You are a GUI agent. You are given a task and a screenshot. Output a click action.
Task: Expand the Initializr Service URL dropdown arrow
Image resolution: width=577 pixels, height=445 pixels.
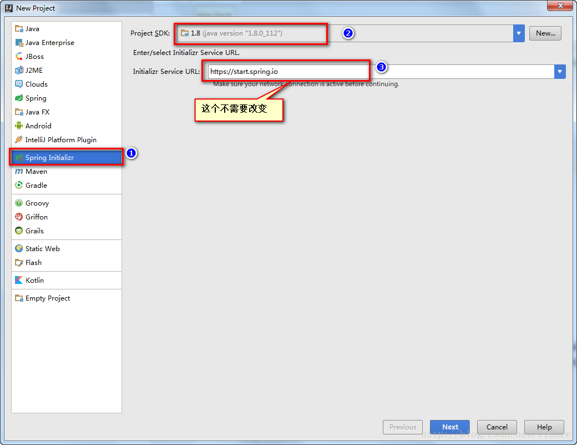560,72
